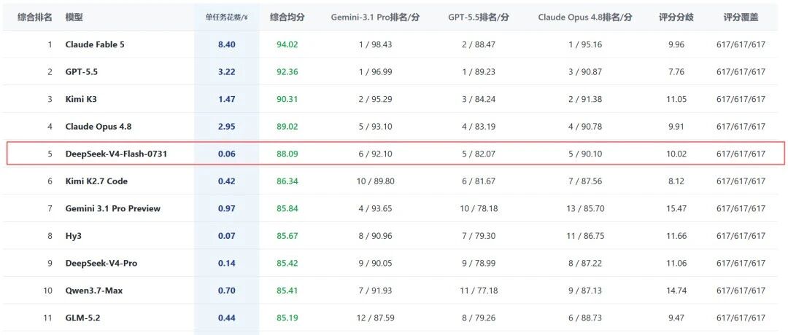Click average score 86.34
788x335 pixels.
(287, 181)
